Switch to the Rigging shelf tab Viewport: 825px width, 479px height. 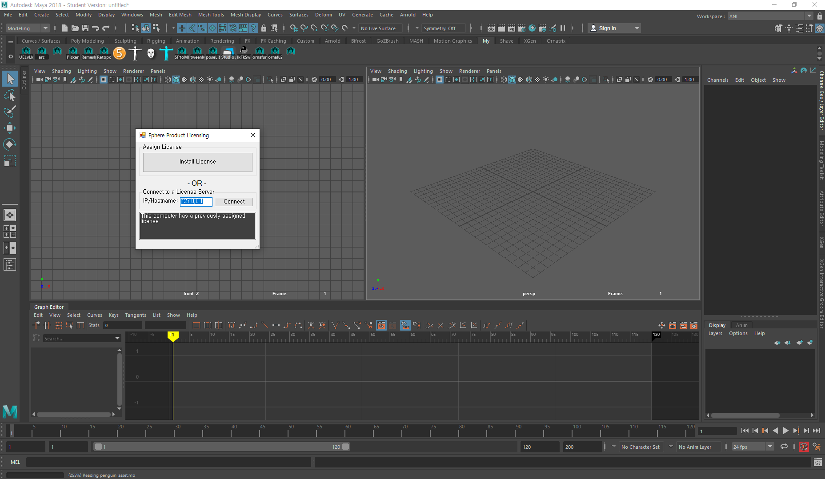156,41
